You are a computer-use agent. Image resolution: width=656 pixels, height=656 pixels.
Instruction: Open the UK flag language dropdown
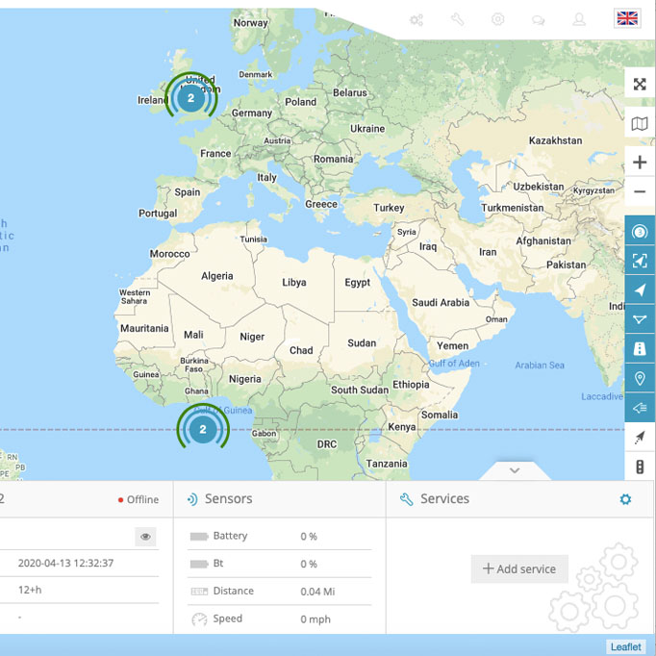627,18
